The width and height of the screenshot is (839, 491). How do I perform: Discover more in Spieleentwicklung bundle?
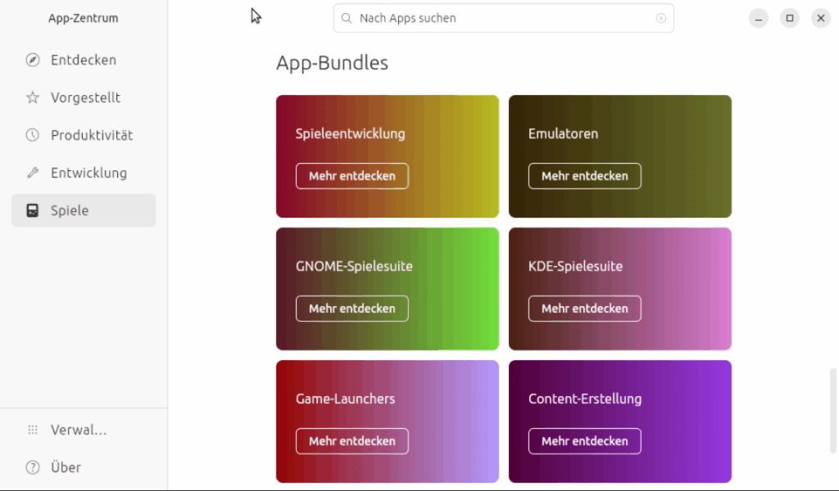point(351,176)
